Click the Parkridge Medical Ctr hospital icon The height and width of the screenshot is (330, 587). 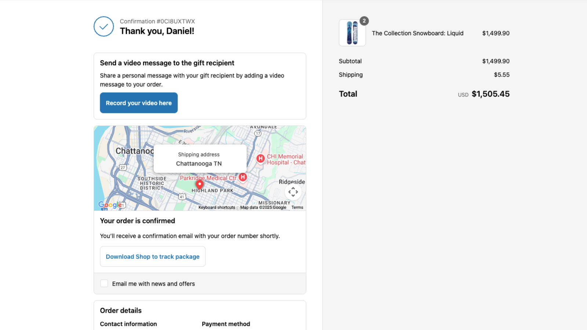[x=243, y=178]
